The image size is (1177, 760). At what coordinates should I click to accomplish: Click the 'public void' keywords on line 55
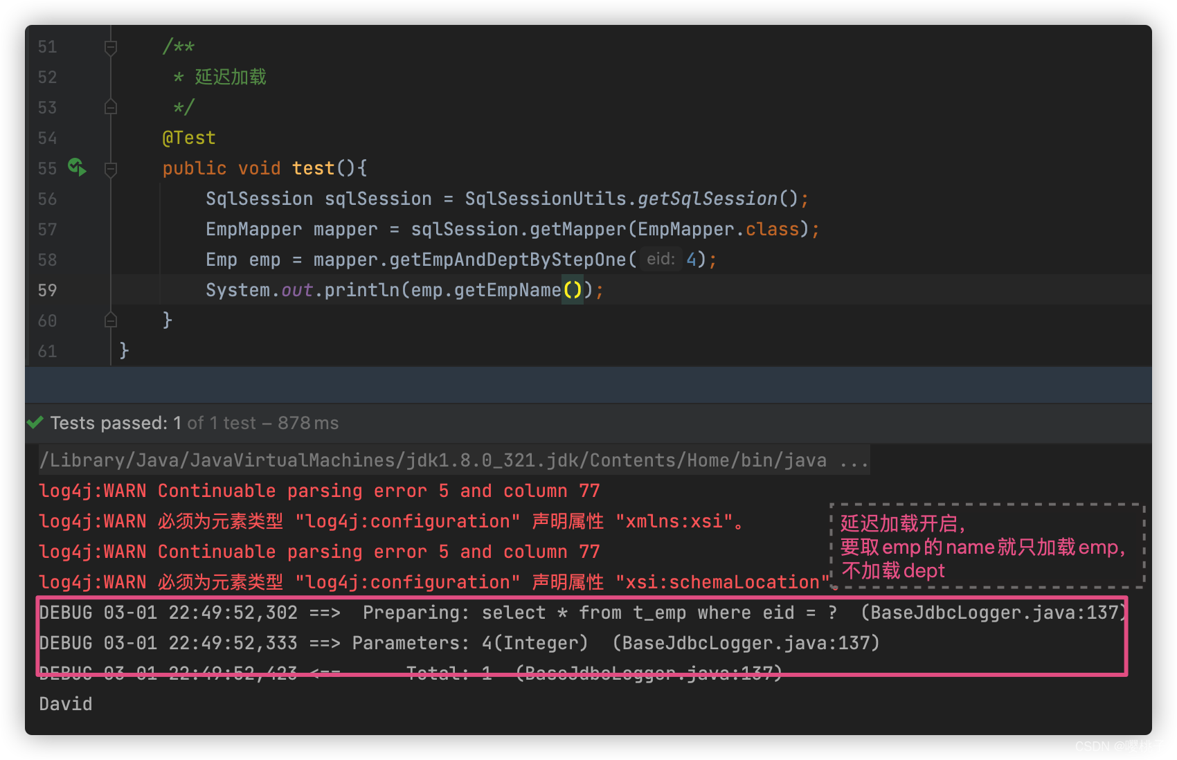[222, 168]
